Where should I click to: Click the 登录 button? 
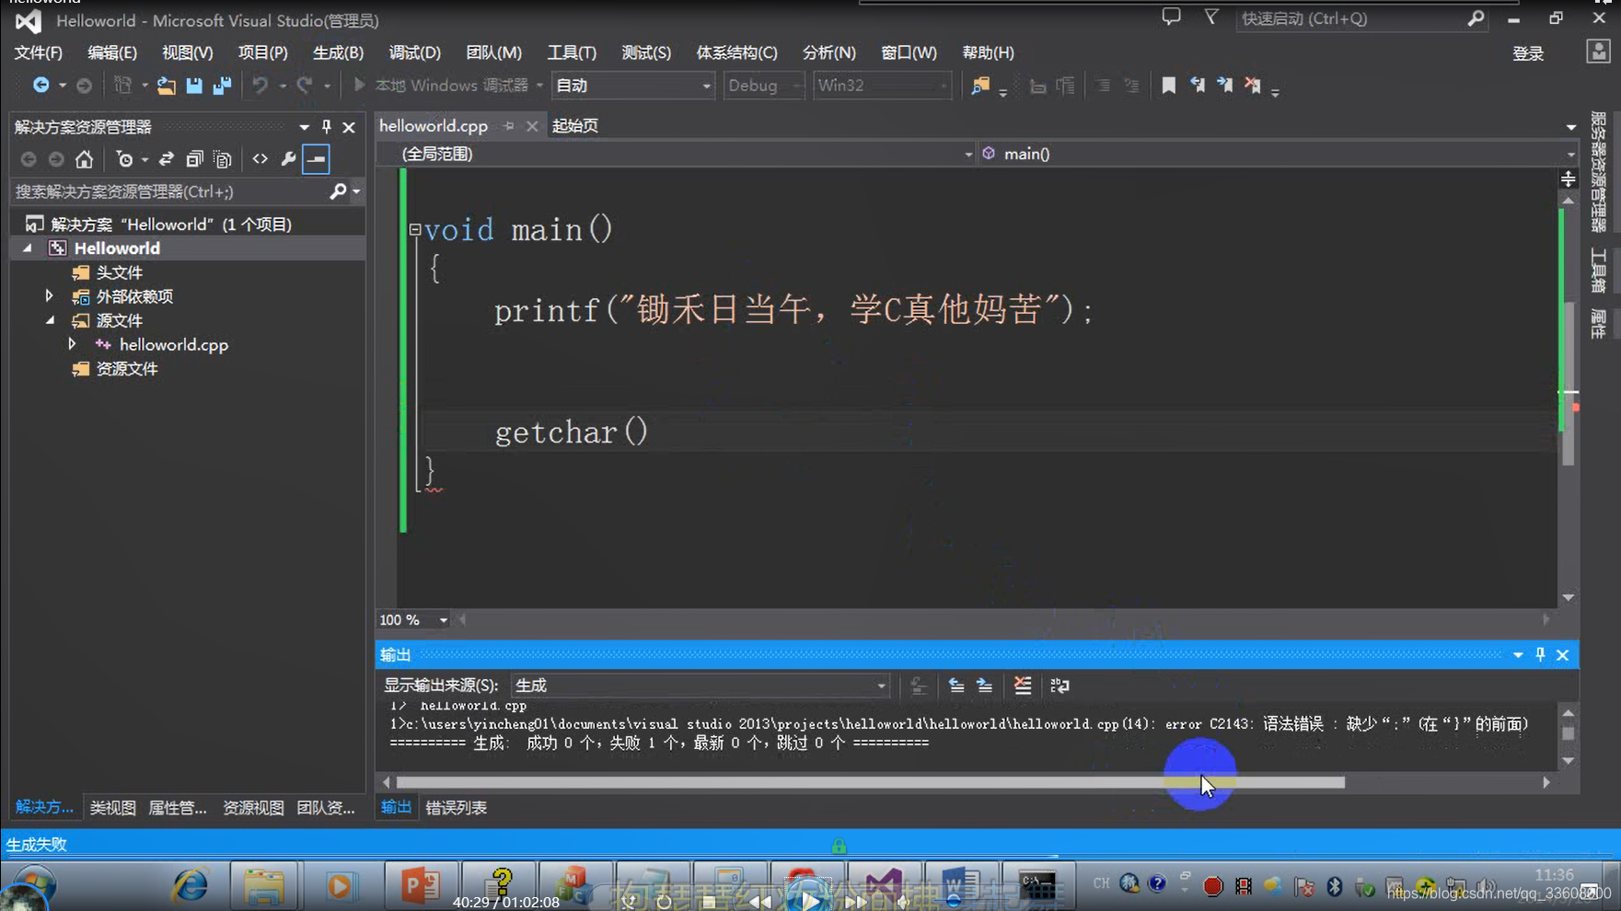[x=1528, y=52]
